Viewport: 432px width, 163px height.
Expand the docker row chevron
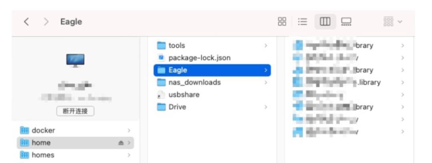pos(129,131)
